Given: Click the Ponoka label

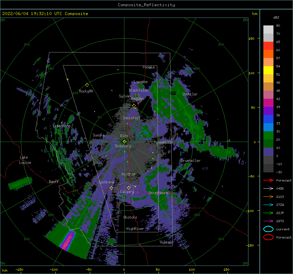Looking at the screenshot, I should point(148,67).
